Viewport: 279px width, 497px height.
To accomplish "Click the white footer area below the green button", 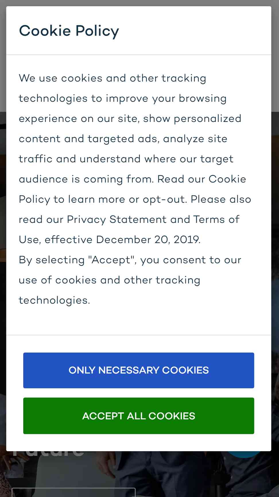I will [139, 442].
